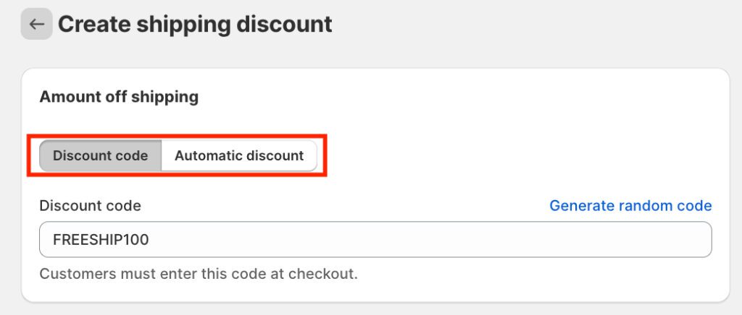Image resolution: width=742 pixels, height=315 pixels.
Task: Focus the Discount code input field
Action: pos(375,240)
